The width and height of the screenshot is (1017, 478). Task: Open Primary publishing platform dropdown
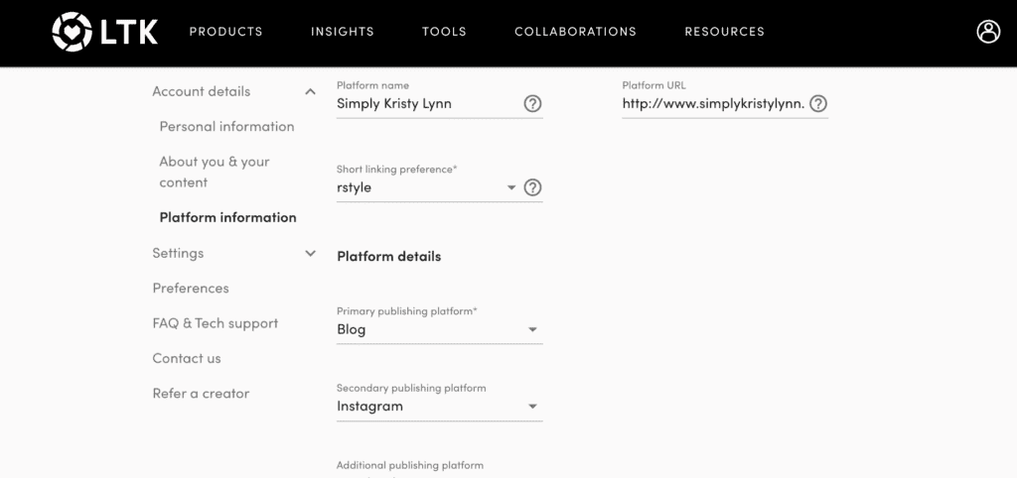[x=532, y=329]
